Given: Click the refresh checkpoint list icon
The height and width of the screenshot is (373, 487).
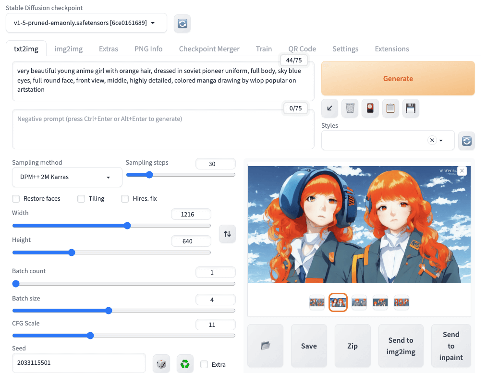Looking at the screenshot, I should (x=183, y=23).
